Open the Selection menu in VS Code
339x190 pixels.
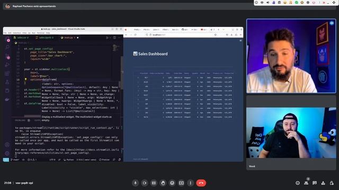coord(17,33)
